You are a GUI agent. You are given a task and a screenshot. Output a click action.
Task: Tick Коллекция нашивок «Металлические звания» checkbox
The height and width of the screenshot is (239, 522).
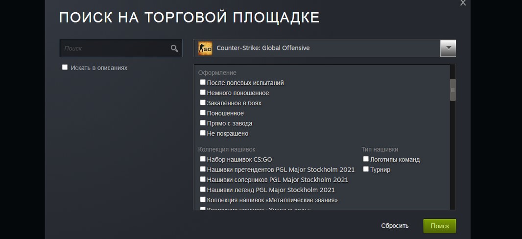coord(202,200)
